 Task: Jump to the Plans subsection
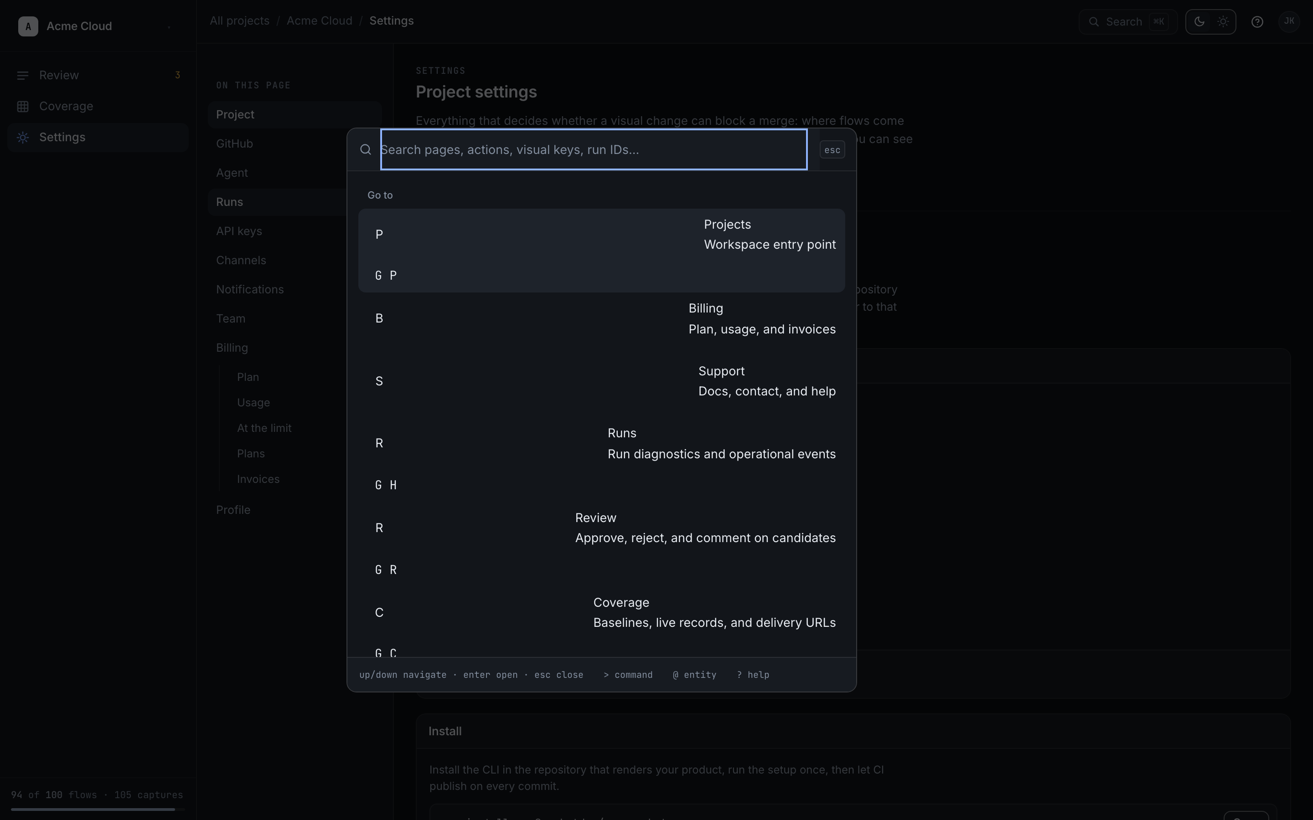(251, 453)
